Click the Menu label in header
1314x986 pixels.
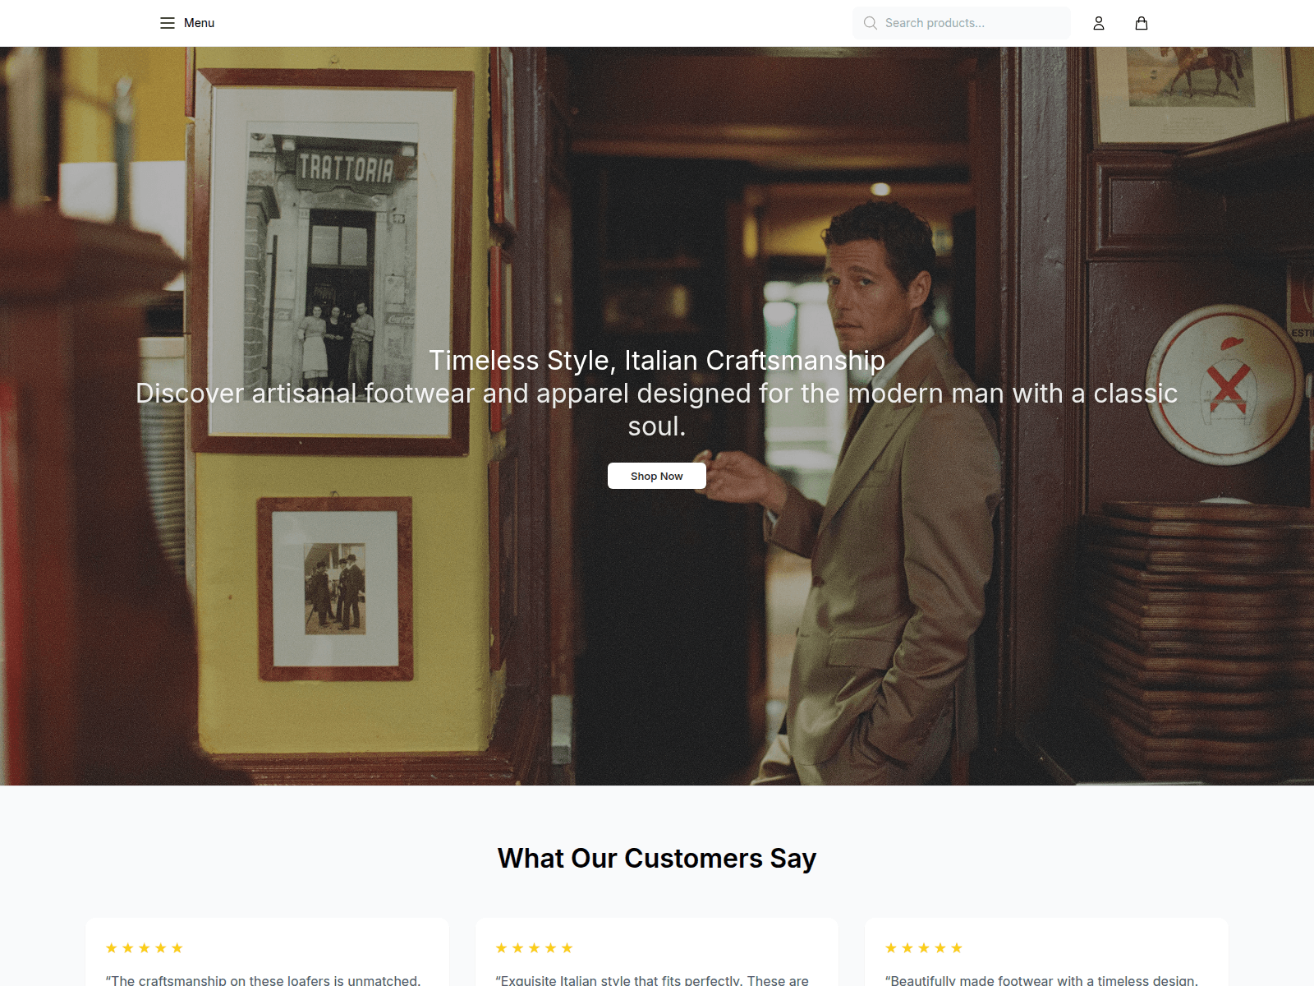click(x=199, y=23)
